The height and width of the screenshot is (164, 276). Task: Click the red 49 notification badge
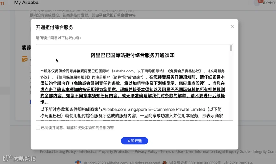260,1
